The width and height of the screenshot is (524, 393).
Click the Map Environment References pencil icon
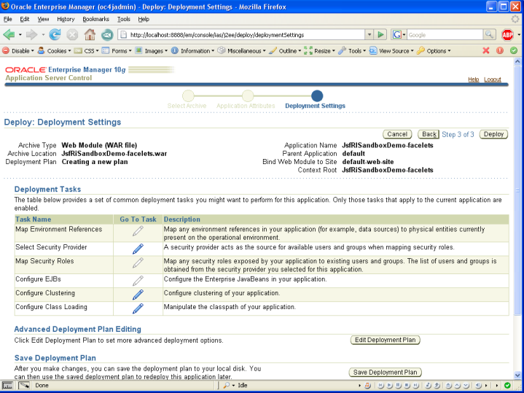pos(138,231)
